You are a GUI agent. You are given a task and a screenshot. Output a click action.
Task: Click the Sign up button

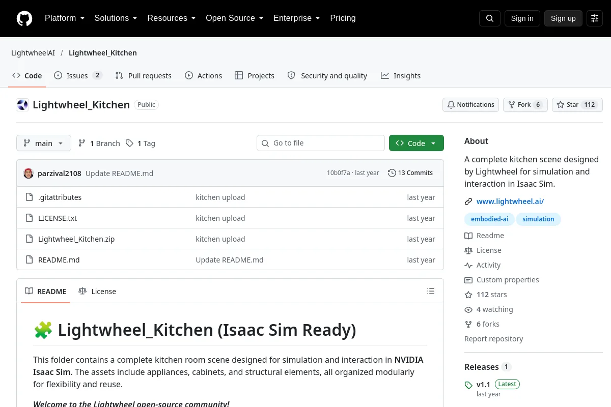click(563, 18)
